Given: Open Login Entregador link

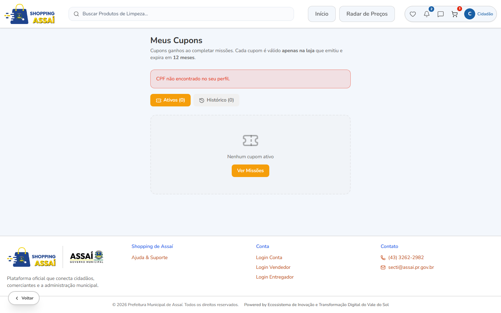Looking at the screenshot, I should point(275,277).
